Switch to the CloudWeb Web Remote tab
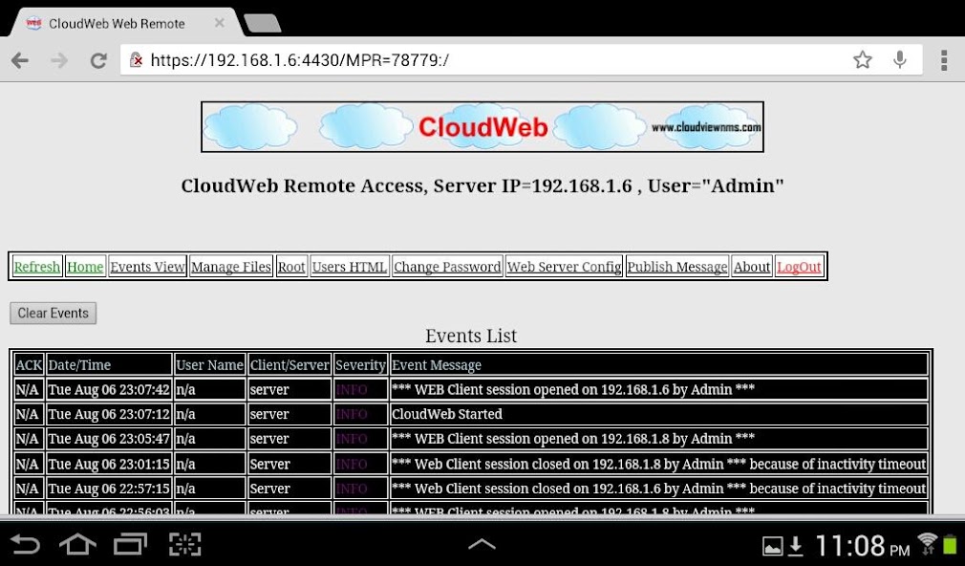965x566 pixels. point(124,22)
